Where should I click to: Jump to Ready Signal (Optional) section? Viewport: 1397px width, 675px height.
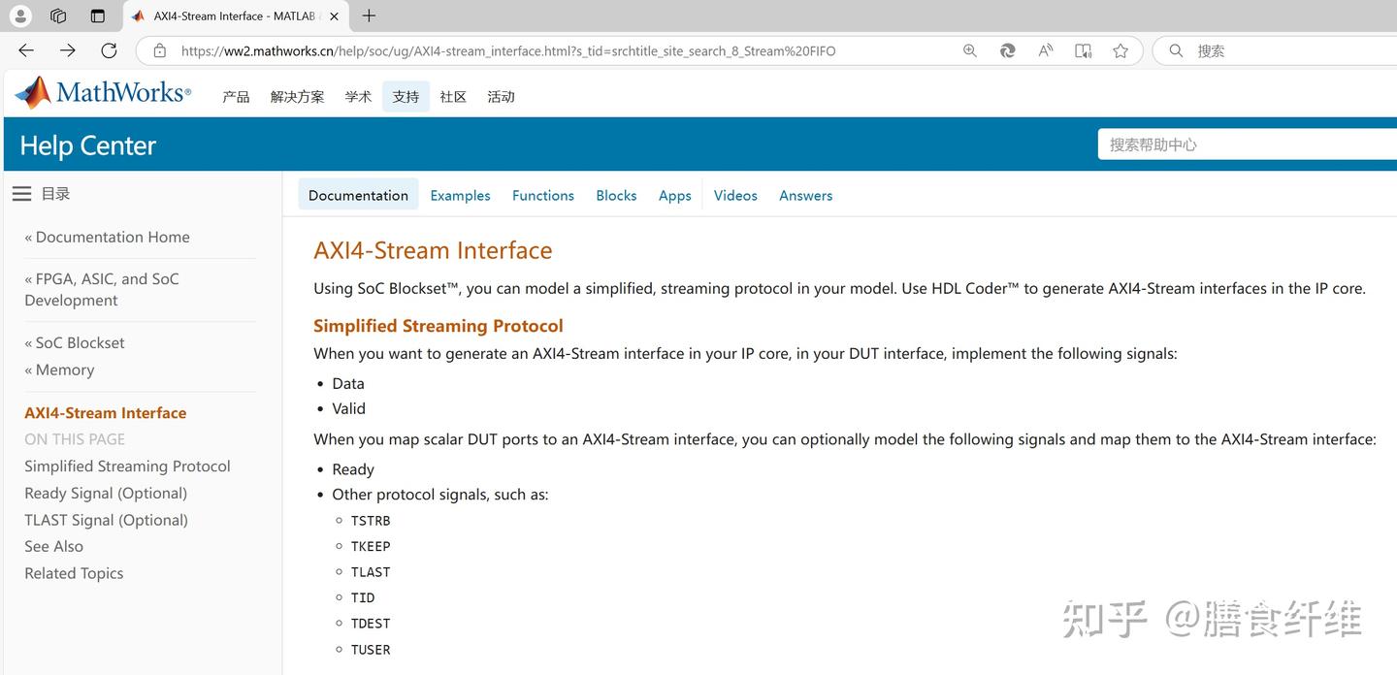coord(106,493)
